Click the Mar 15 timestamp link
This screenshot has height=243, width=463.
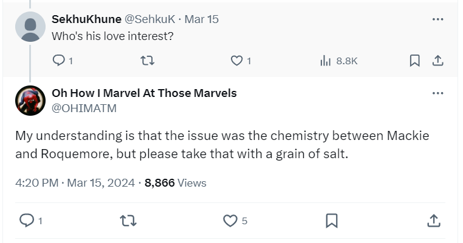pyautogui.click(x=201, y=19)
